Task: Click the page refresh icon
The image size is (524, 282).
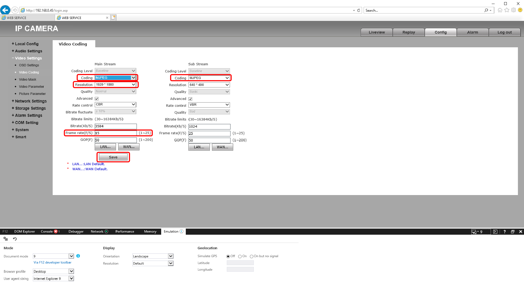Action: pyautogui.click(x=359, y=10)
